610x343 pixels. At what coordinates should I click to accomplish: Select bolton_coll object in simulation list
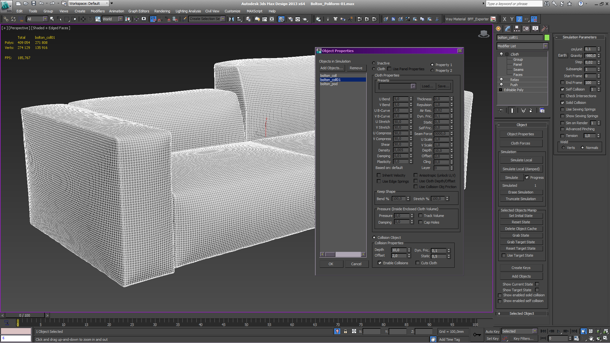point(329,75)
